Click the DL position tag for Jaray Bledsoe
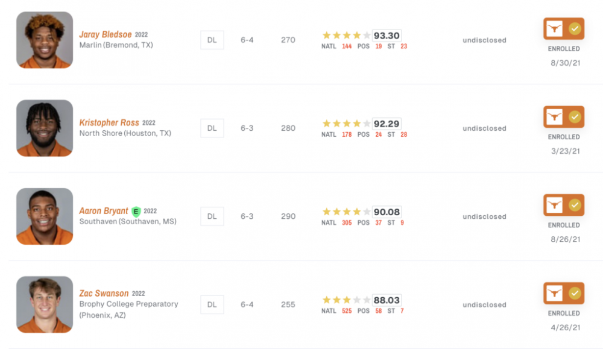This screenshot has height=349, width=603. click(212, 40)
